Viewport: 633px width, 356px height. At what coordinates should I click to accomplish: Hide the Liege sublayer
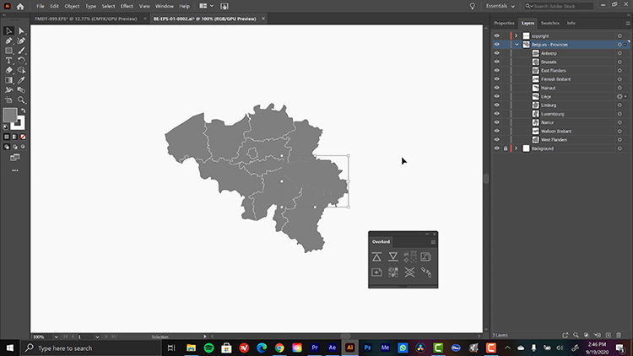(497, 96)
